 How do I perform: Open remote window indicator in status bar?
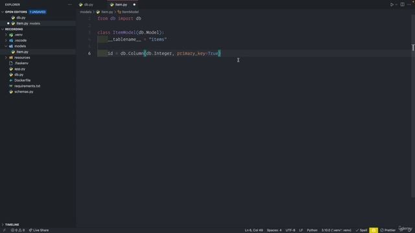click(x=4, y=230)
